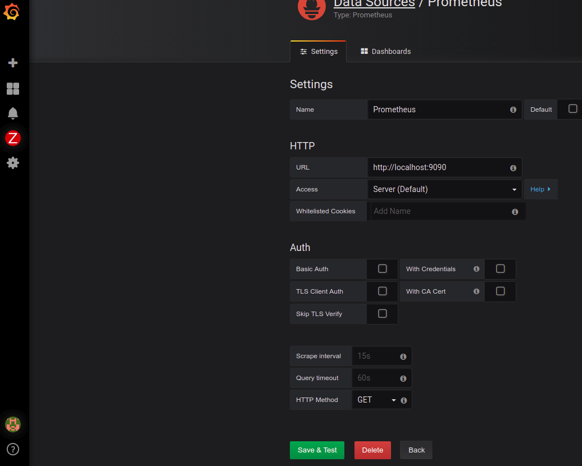
Task: Open the Access Server (Default) dropdown
Action: 444,189
